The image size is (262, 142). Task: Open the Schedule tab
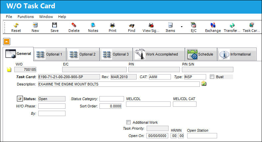(201, 54)
